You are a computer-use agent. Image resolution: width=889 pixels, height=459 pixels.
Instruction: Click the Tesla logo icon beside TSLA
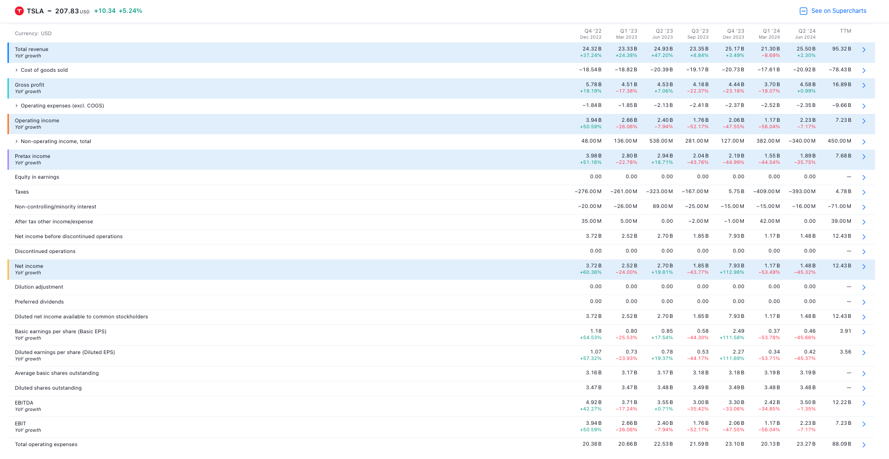coord(19,11)
